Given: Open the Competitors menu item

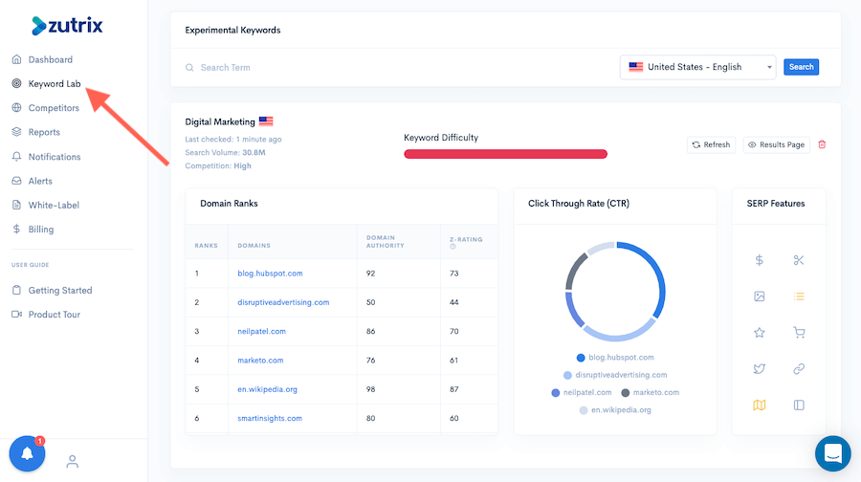Looking at the screenshot, I should tap(54, 108).
